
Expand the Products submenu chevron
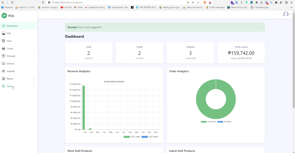(34, 56)
